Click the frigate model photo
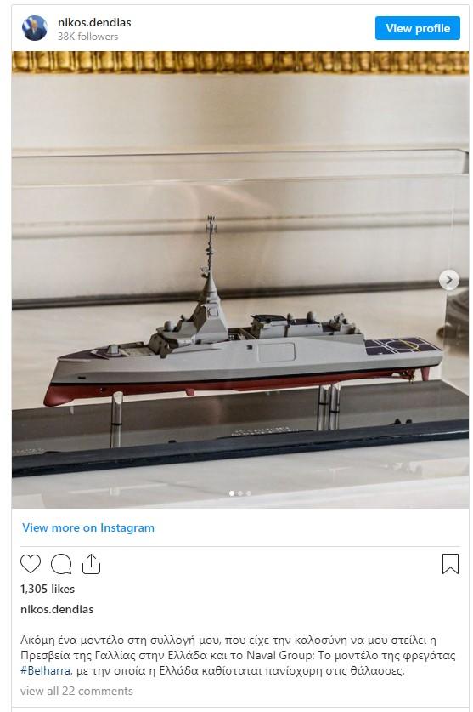The image size is (473, 712). click(x=240, y=279)
